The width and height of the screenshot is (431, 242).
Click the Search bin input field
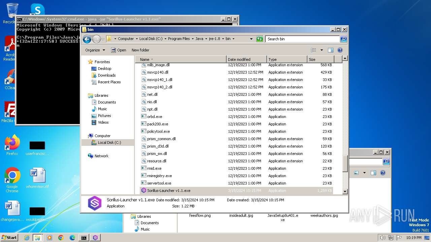pyautogui.click(x=302, y=39)
